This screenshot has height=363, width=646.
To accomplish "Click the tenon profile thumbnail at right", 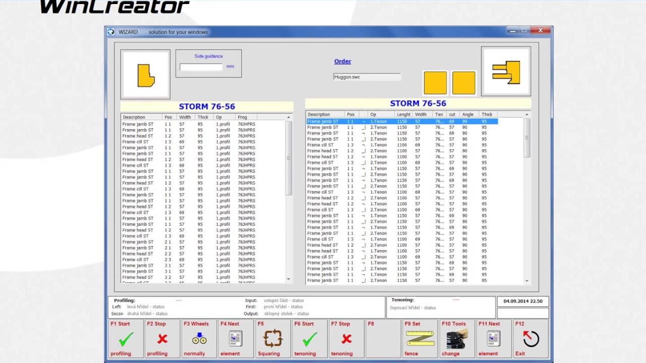I will pyautogui.click(x=506, y=72).
